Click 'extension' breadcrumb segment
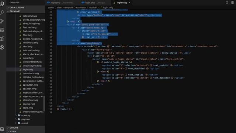This screenshot has width=236, height=133. 81,7
